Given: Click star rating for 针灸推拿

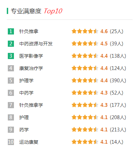Looking at the screenshot, I should (85, 31).
